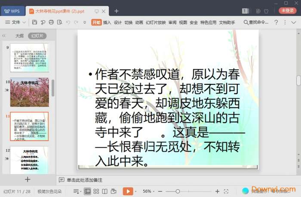This screenshot has width=301, height=197.
Task: Open the 安全 ribbon tab
Action: (x=193, y=22)
